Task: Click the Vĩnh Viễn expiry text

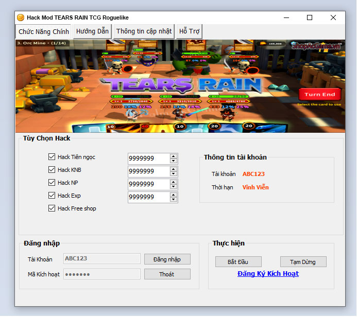Action: [x=256, y=187]
